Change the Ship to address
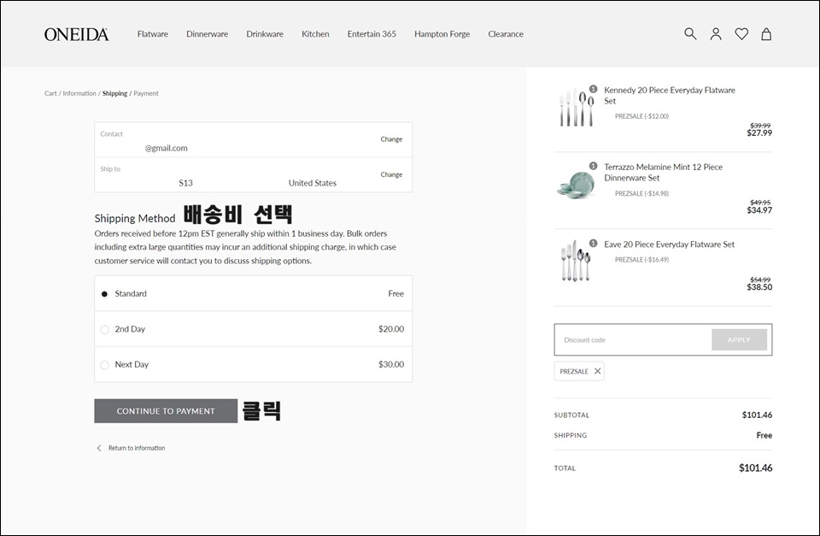820x536 pixels. pyautogui.click(x=391, y=174)
